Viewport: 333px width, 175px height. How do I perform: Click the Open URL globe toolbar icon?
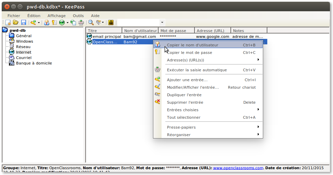click(62, 23)
